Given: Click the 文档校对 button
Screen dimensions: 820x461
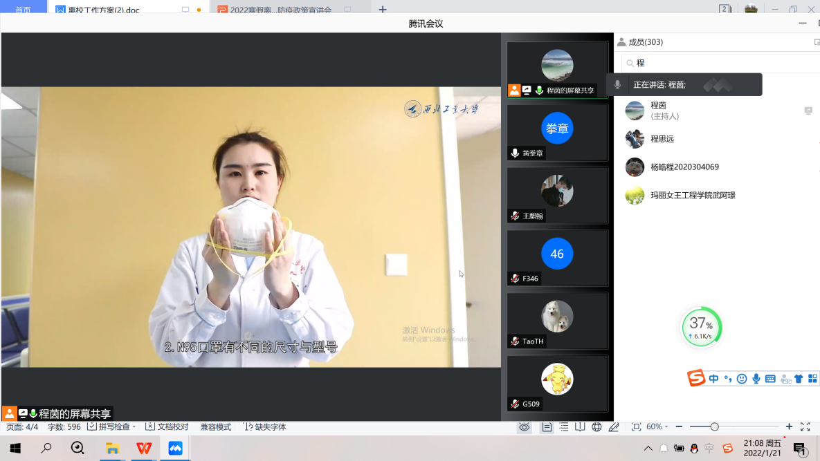Looking at the screenshot, I should pos(167,427).
